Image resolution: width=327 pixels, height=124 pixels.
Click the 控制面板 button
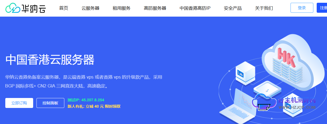tap(50, 103)
